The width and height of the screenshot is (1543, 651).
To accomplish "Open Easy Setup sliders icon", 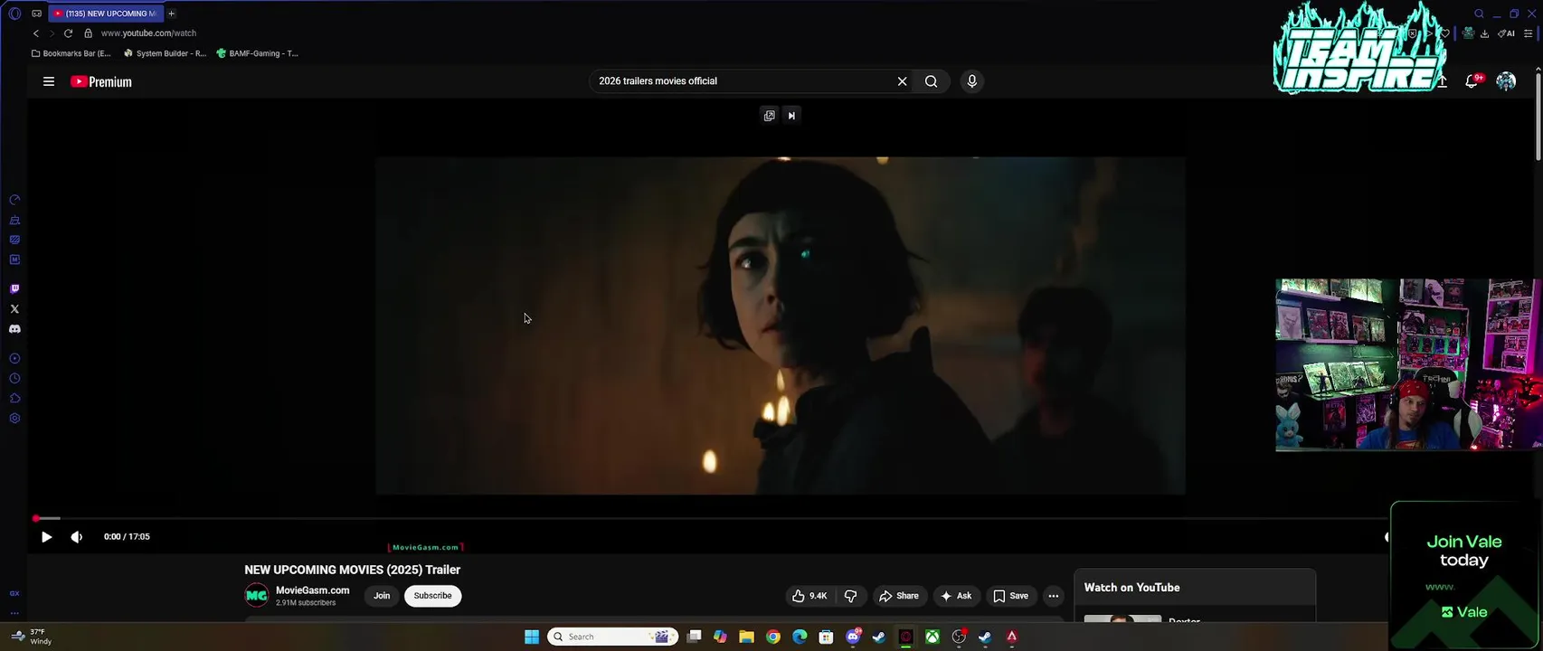I will [1529, 33].
